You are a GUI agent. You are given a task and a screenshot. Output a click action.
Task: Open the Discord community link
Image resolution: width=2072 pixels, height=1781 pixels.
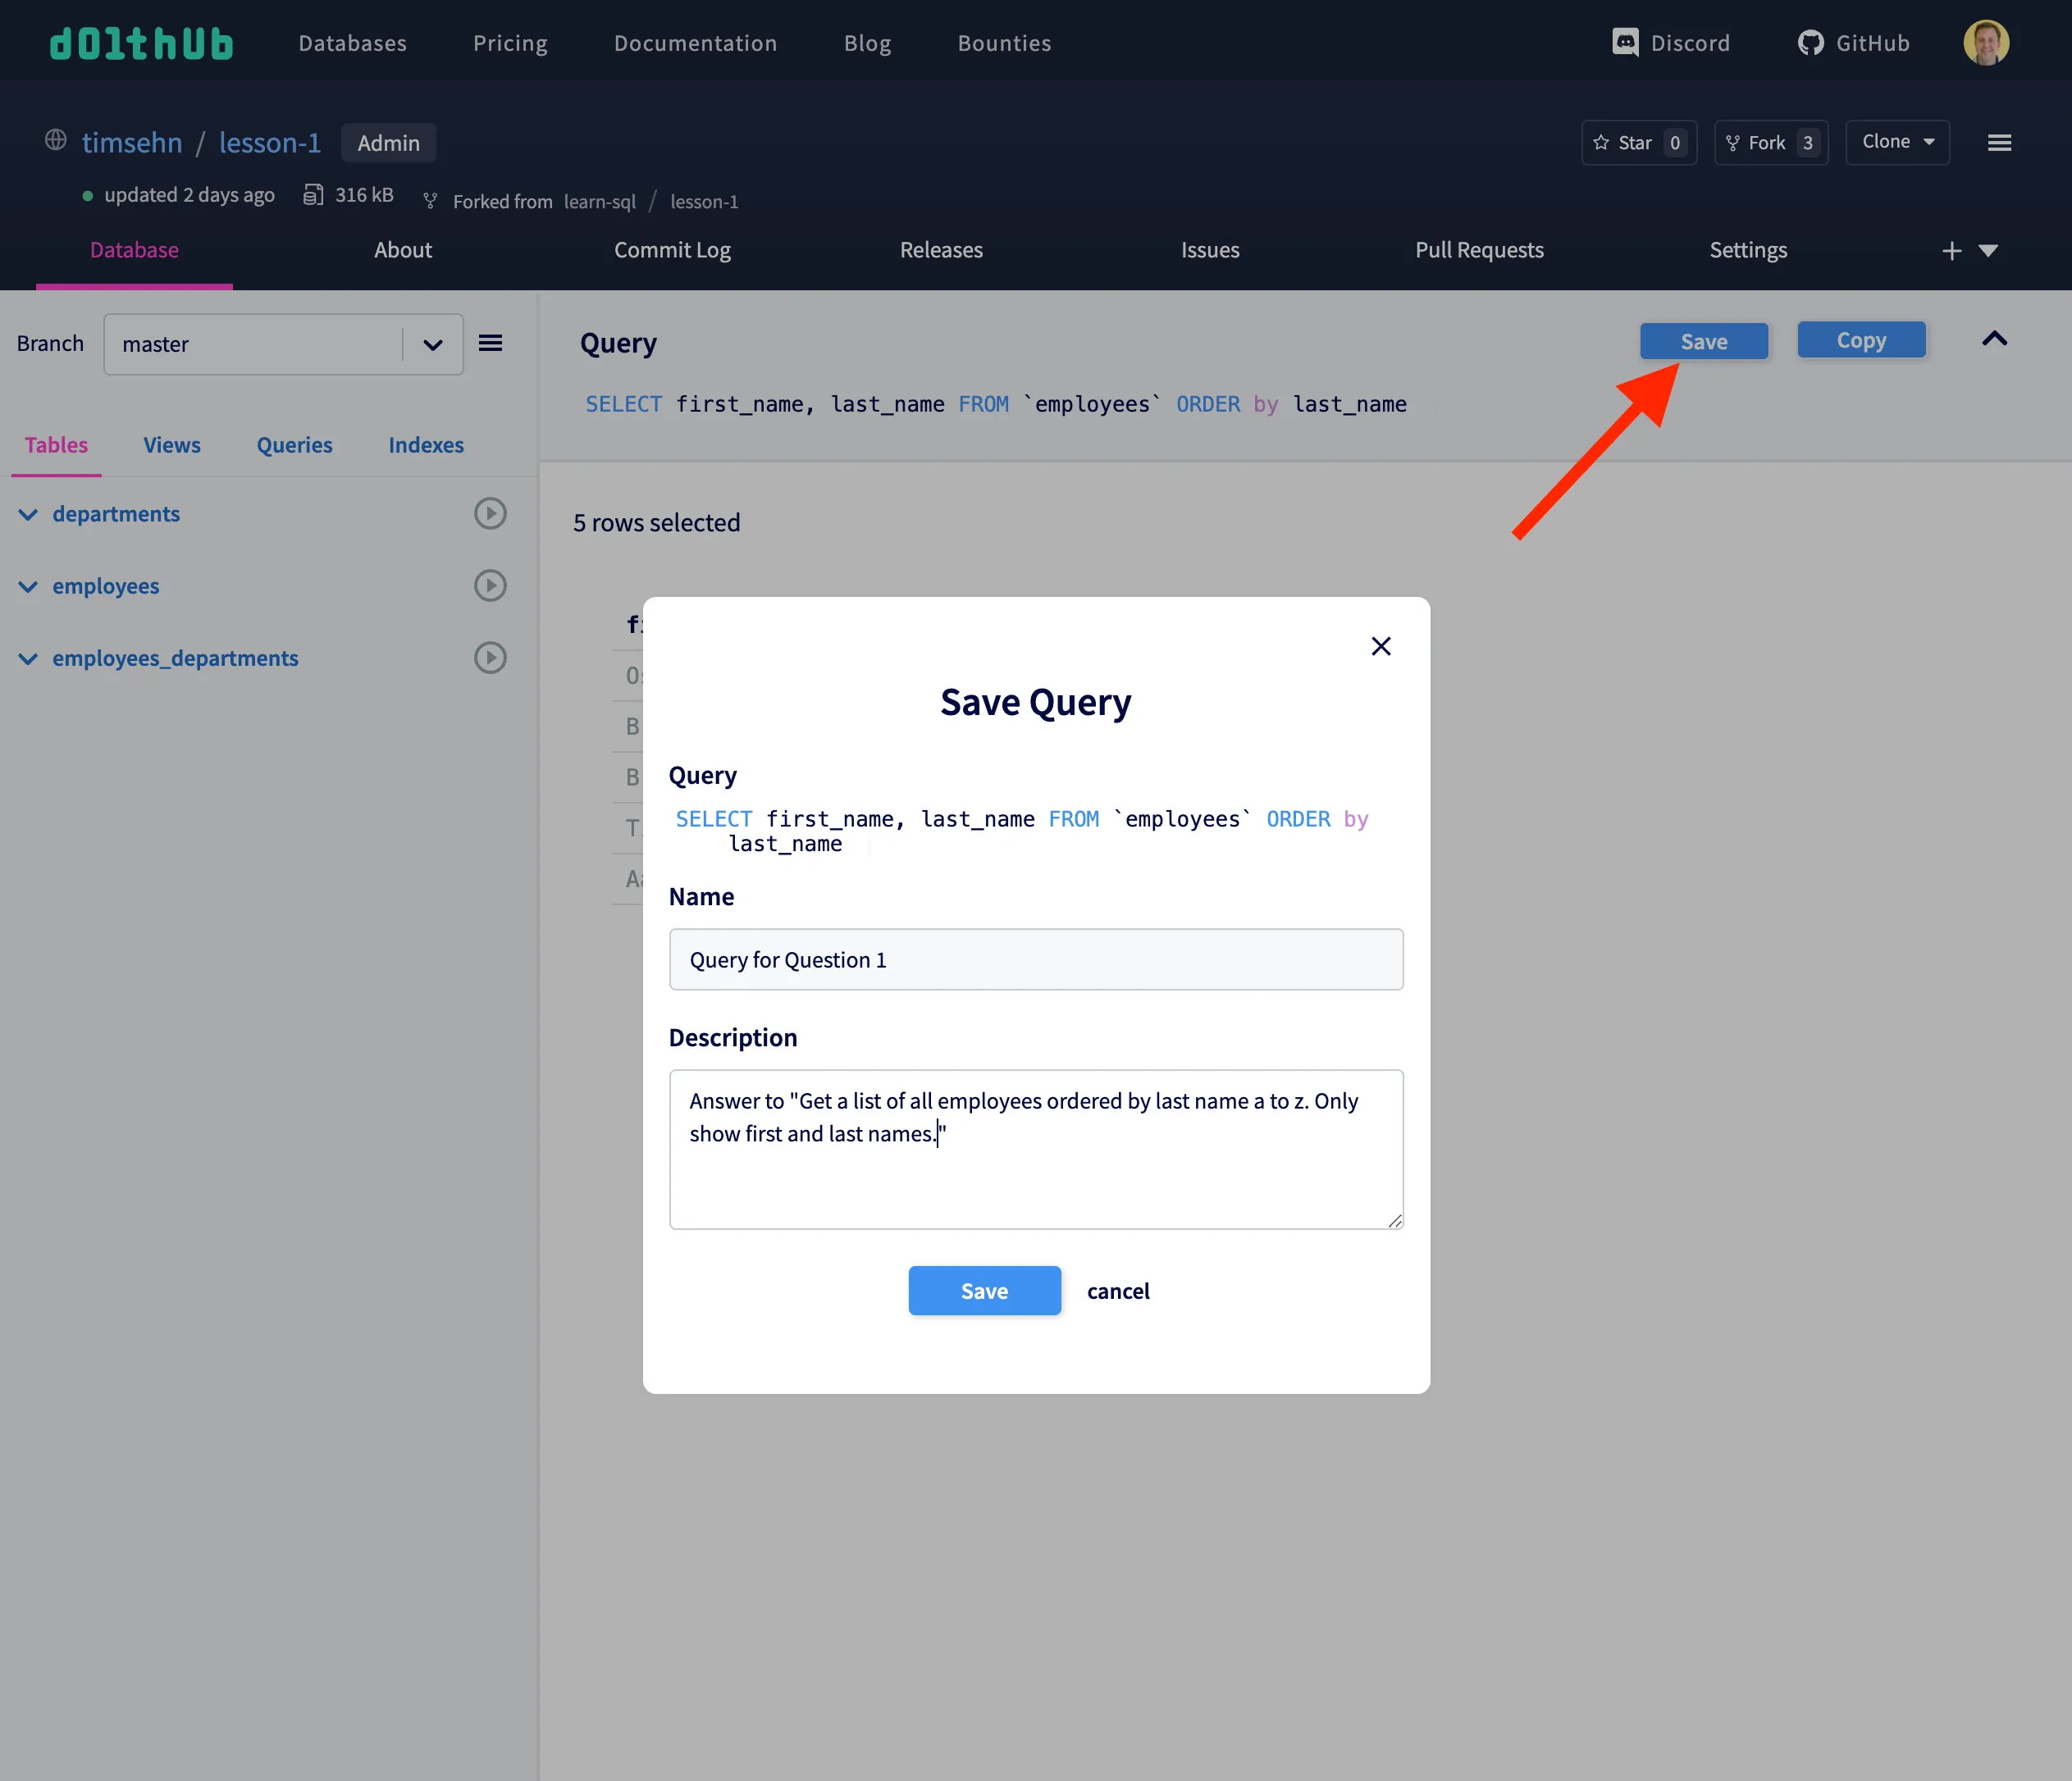(x=1671, y=42)
